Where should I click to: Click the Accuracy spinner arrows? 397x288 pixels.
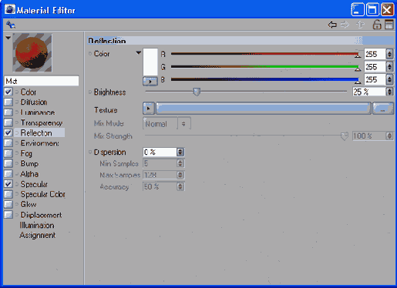click(x=180, y=186)
